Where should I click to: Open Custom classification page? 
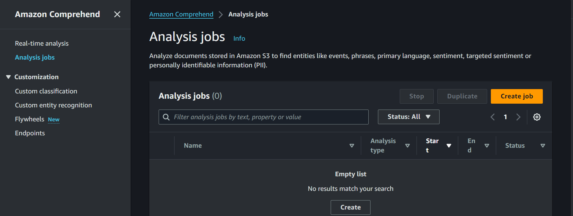46,91
